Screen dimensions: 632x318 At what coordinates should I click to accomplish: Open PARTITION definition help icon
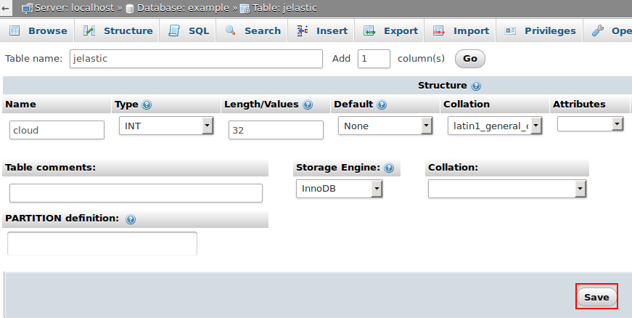[131, 219]
